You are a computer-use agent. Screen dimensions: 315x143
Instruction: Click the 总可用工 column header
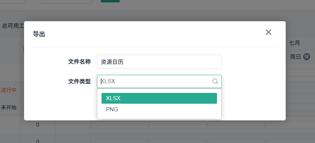point(13,26)
